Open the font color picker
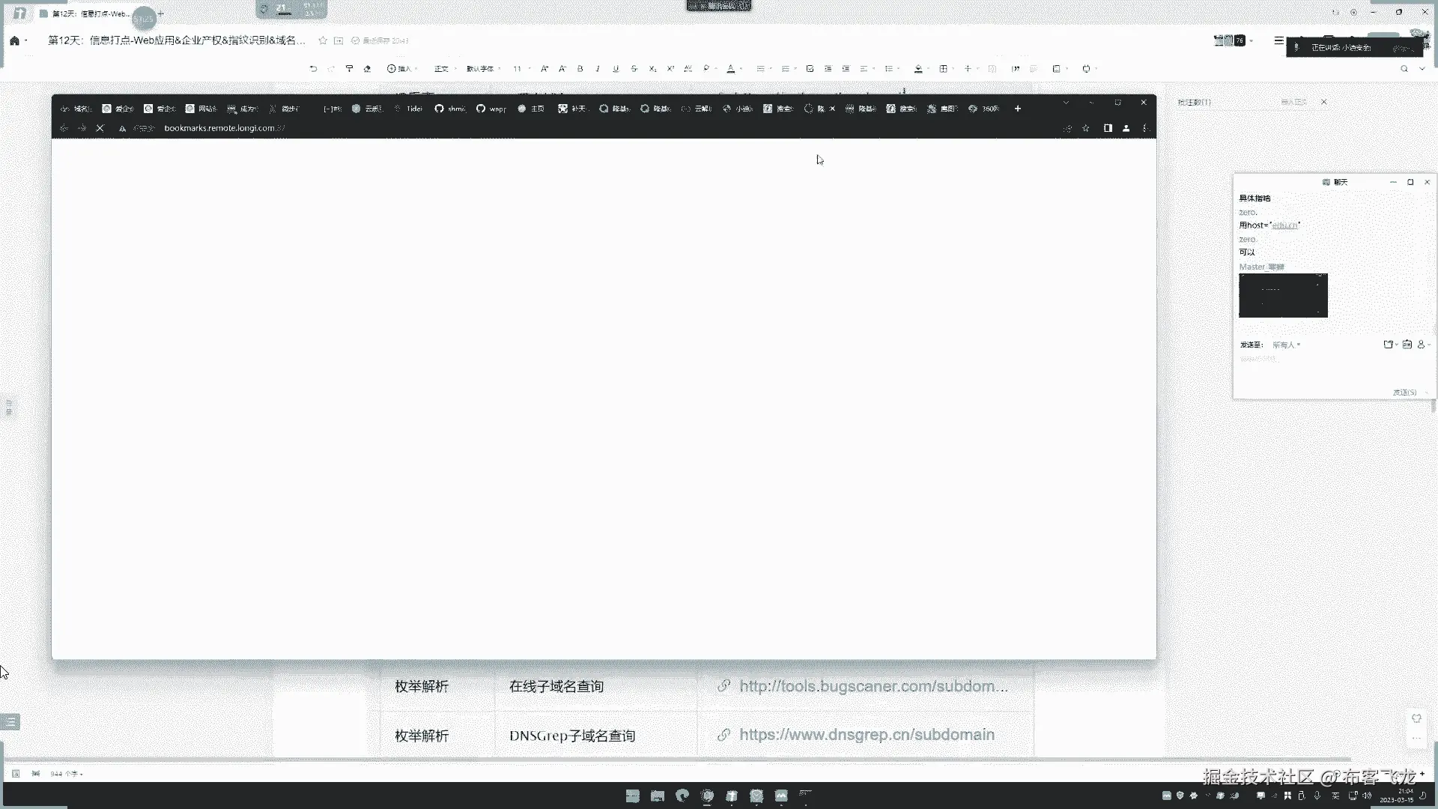Image resolution: width=1438 pixels, height=809 pixels. coord(731,69)
